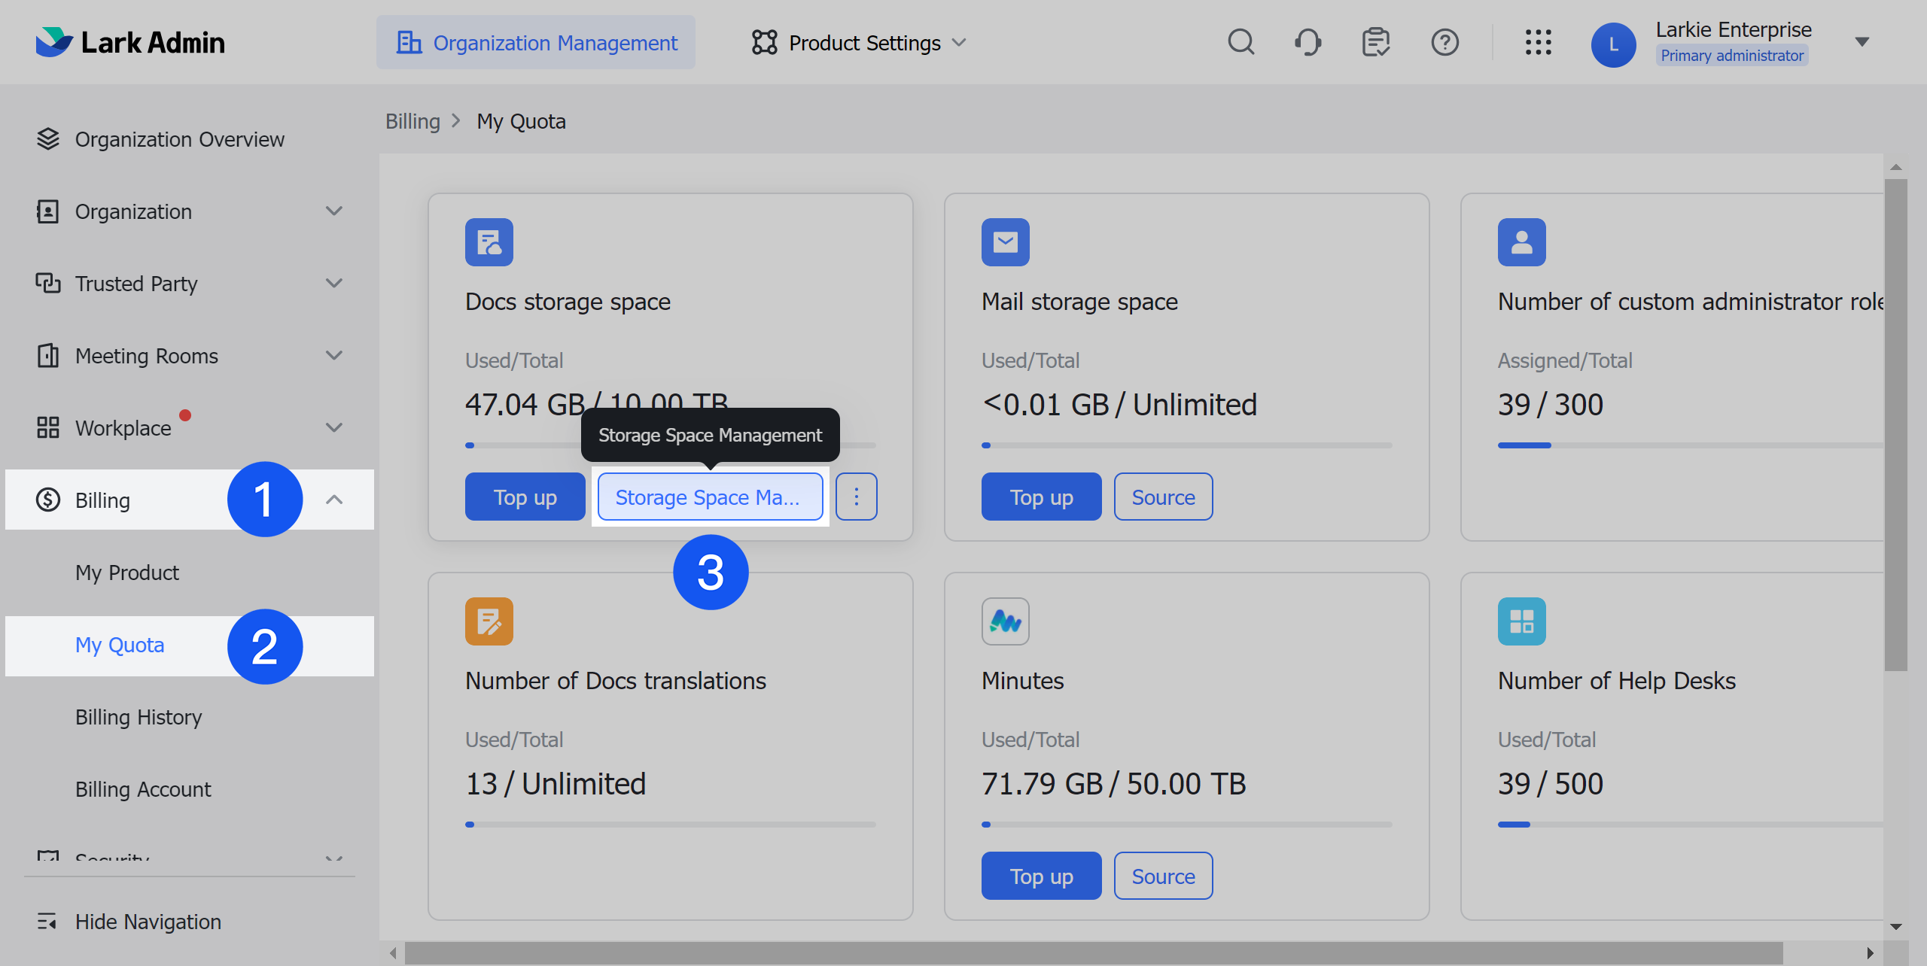Open Billing History page

coord(139,717)
